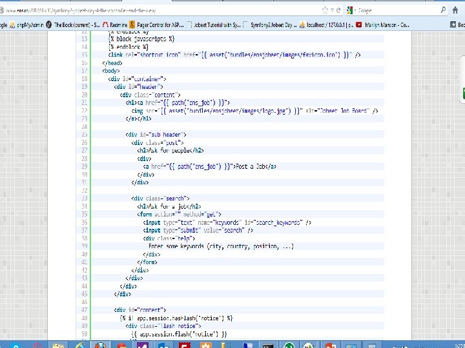Click the img logo.jpg asset line

(x=254, y=111)
